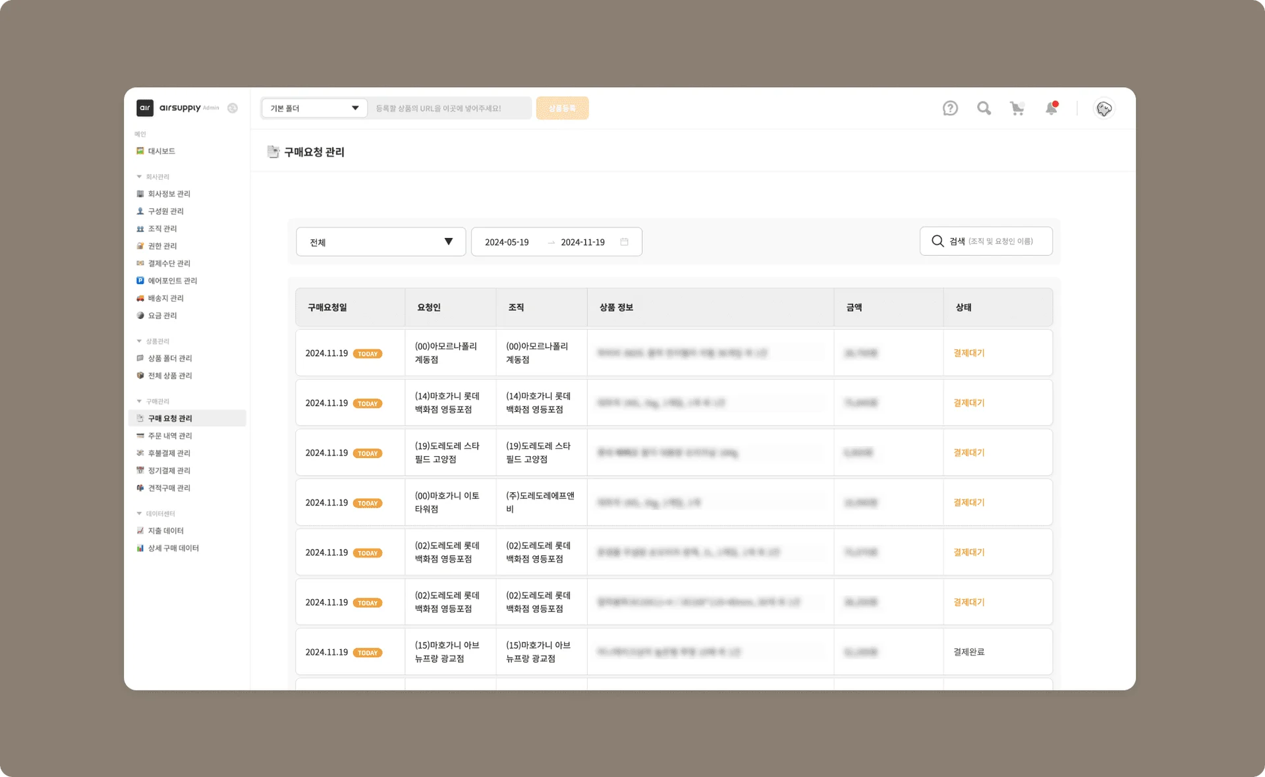Open the 대시보드 icon in sidebar

tap(139, 151)
